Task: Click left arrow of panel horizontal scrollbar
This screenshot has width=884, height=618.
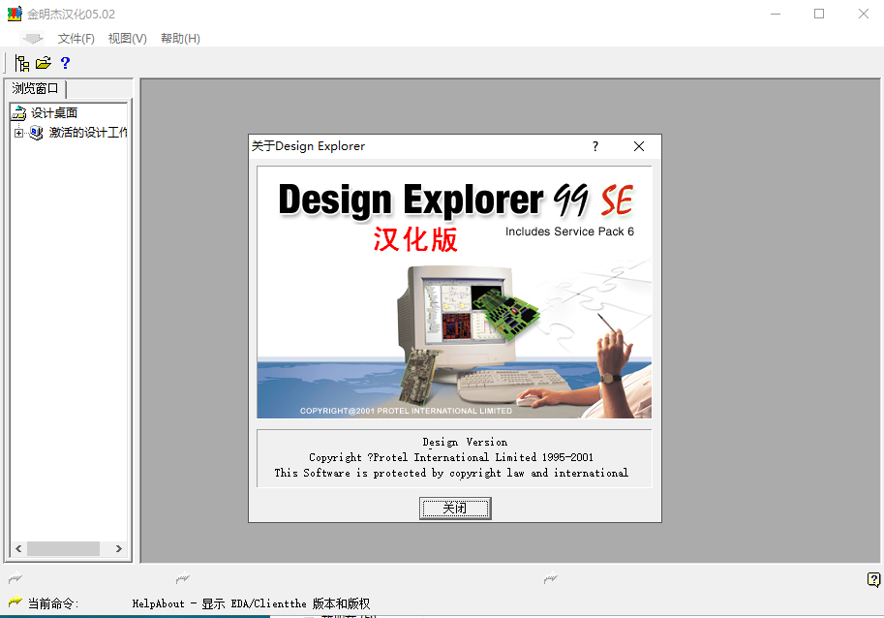Action: pyautogui.click(x=17, y=549)
